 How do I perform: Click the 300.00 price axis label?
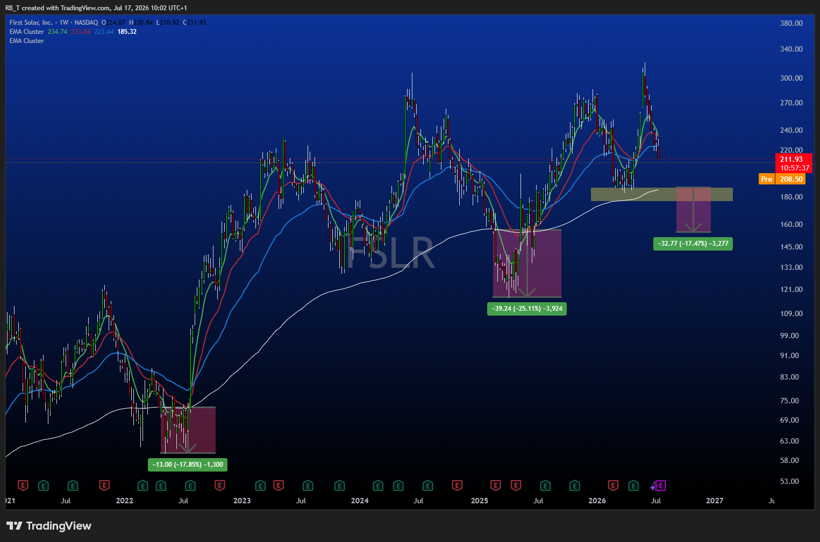click(x=791, y=78)
